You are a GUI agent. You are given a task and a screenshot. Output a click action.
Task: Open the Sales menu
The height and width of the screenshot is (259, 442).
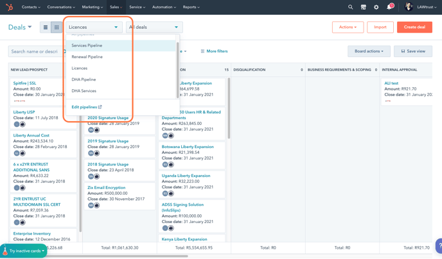(x=116, y=7)
